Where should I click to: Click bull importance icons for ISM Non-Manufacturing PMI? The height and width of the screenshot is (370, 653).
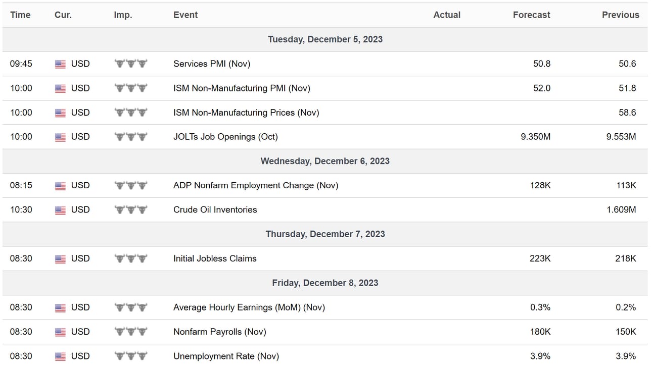click(131, 88)
